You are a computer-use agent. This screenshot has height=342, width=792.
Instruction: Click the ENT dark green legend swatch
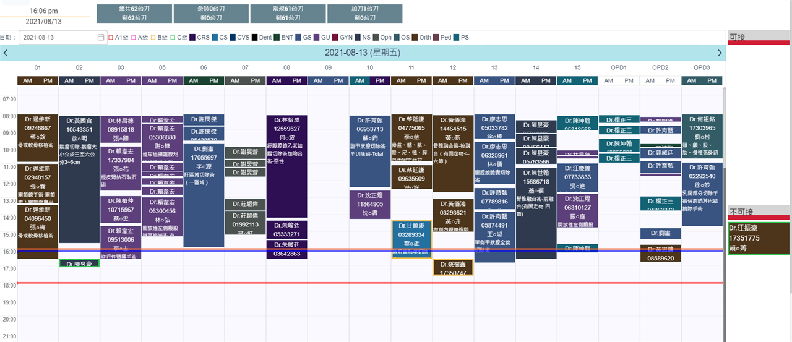click(x=277, y=38)
